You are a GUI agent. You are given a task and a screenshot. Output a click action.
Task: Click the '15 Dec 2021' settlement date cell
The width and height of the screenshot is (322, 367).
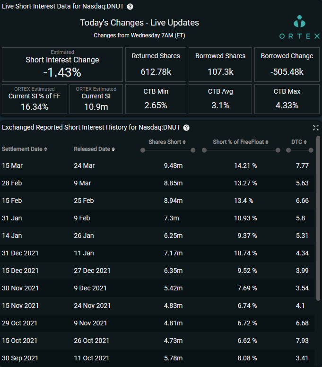(x=20, y=271)
